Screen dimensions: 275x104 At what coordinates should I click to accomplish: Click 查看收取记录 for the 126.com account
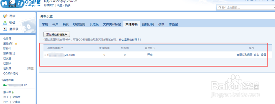click(244, 55)
